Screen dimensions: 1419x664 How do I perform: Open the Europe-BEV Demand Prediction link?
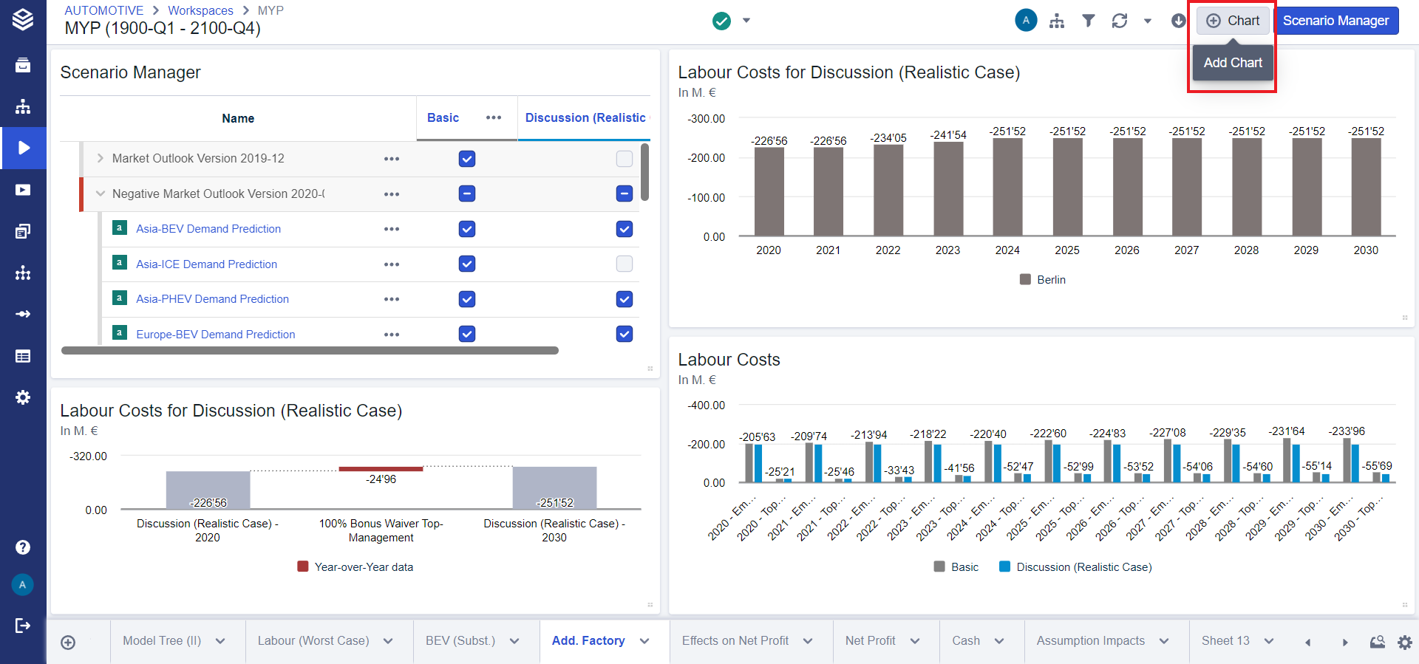click(x=216, y=335)
